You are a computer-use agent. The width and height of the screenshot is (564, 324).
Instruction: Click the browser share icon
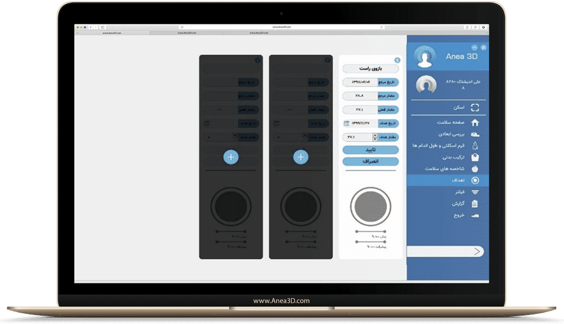[467, 27]
